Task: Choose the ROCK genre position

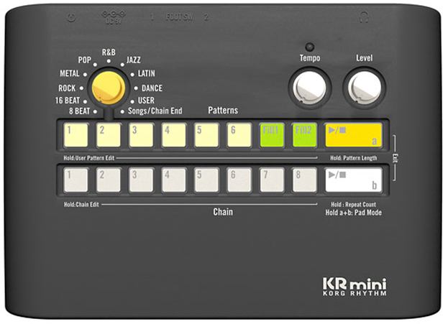Action: pos(67,88)
